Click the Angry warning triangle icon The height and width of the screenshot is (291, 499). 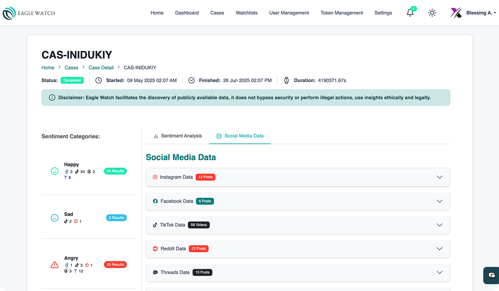coord(54,264)
